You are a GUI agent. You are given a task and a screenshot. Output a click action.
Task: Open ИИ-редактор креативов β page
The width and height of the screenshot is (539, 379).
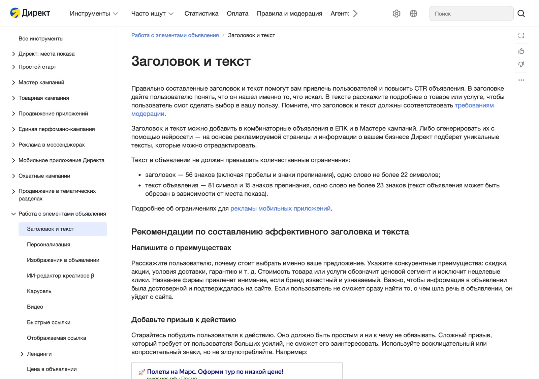coord(60,276)
